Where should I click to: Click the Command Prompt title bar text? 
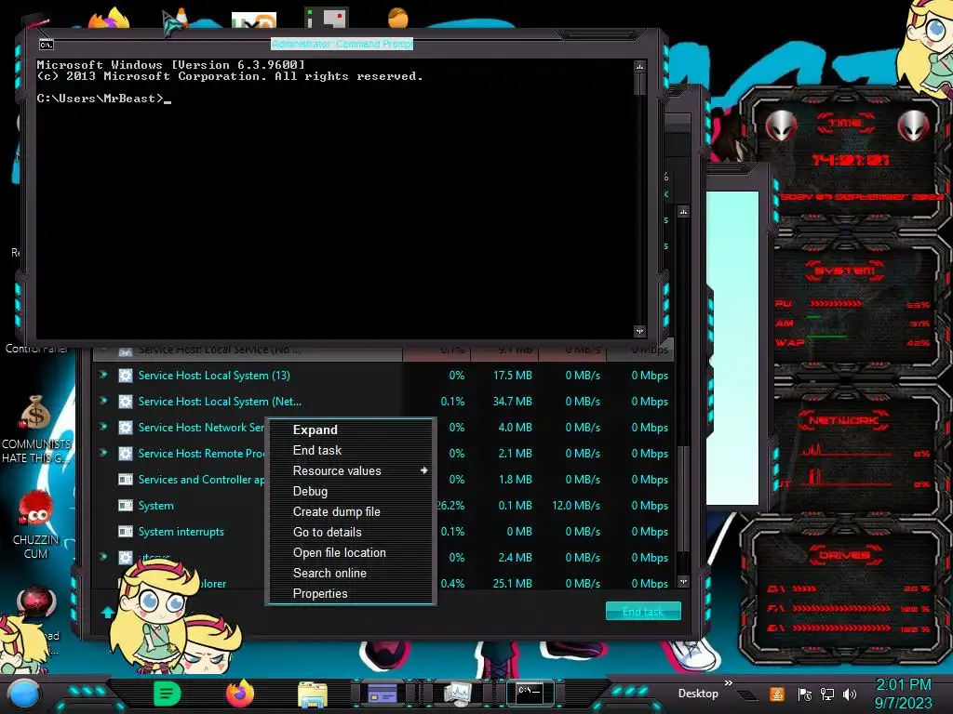342,44
